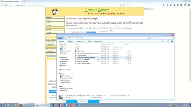Click the Descargas breadcrumb segment
Screen dimensions: 191x107
click(80, 38)
